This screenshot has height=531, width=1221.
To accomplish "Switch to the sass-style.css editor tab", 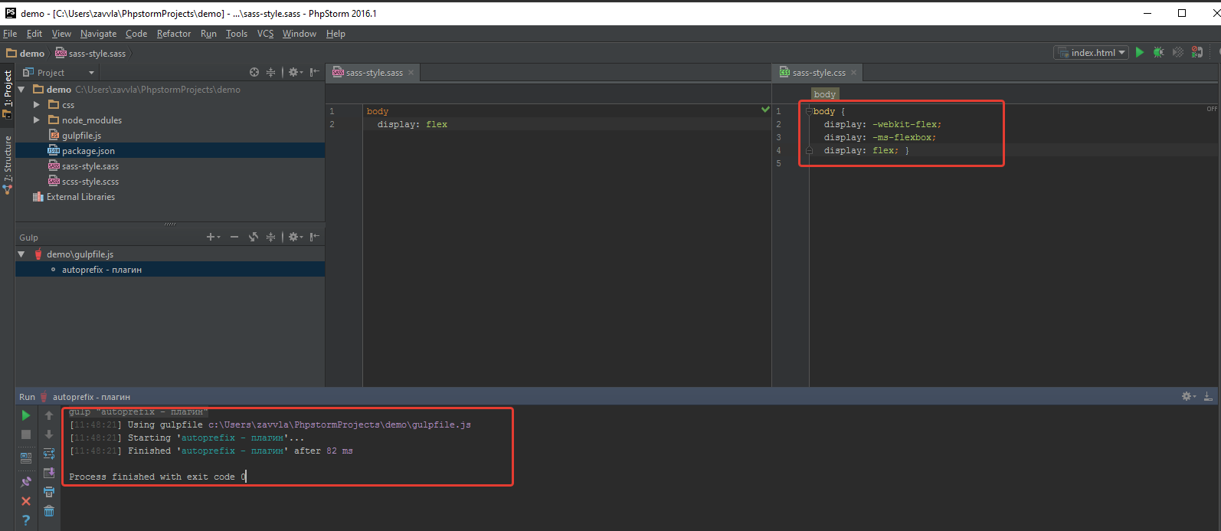I will [x=818, y=73].
